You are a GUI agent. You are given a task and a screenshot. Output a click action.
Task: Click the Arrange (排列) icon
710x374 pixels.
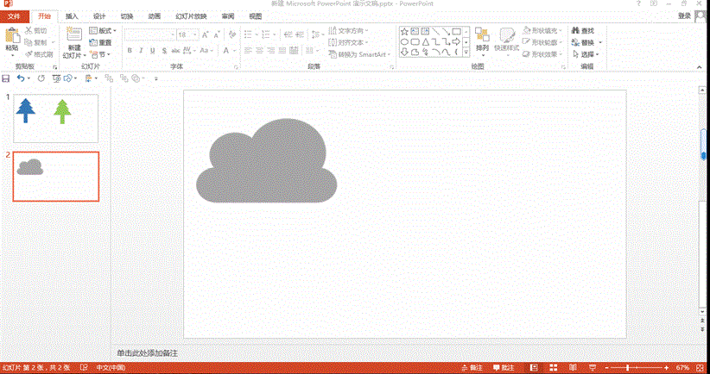tap(481, 37)
